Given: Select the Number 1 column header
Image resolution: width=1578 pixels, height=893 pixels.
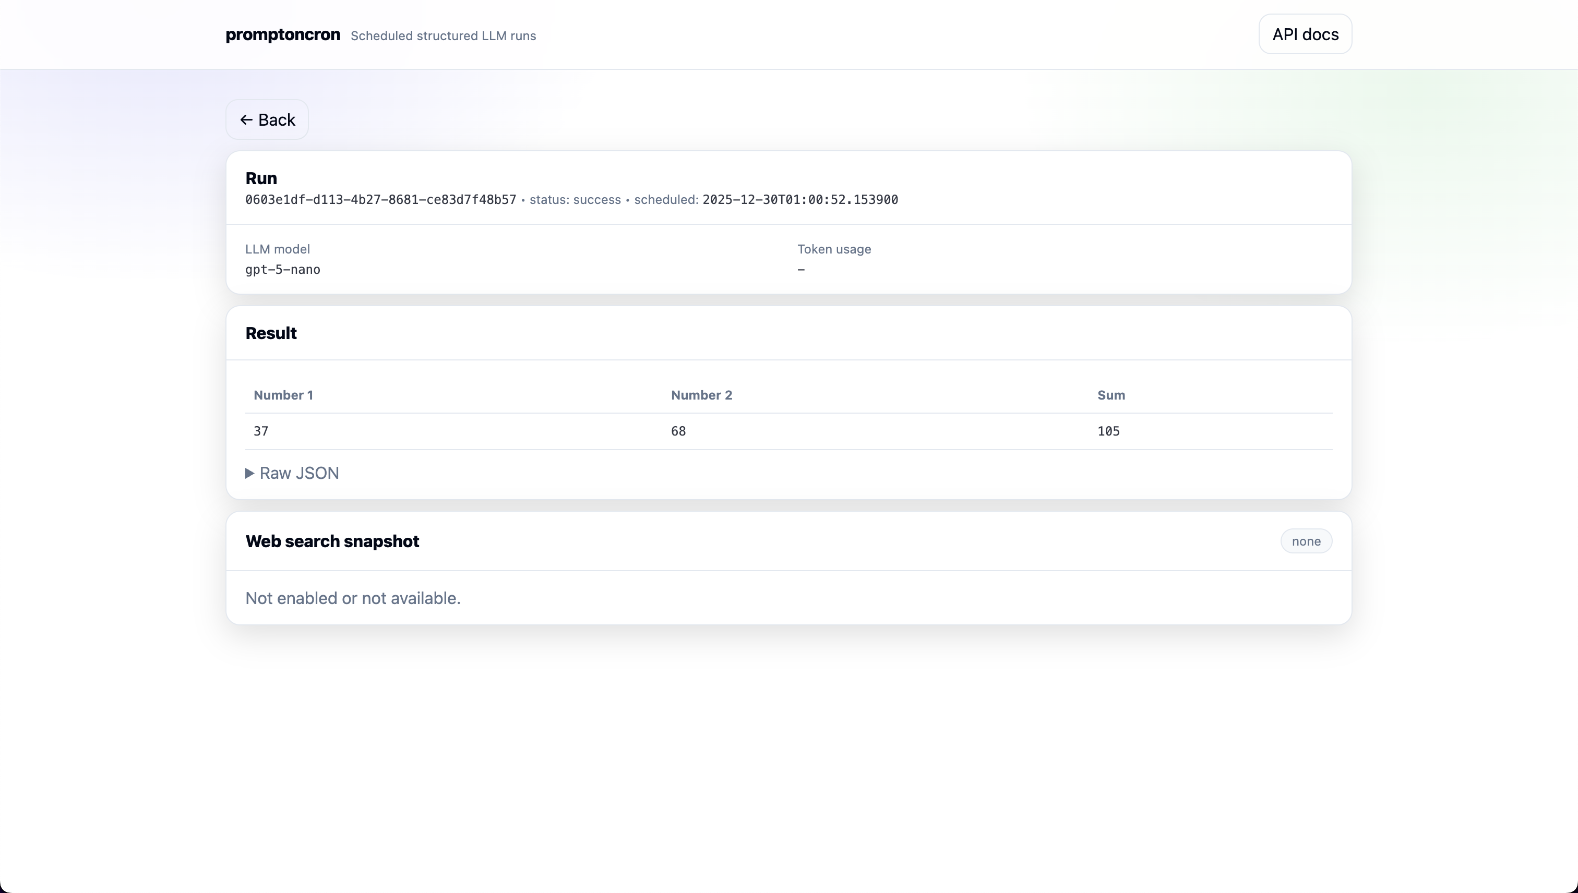Looking at the screenshot, I should (x=283, y=395).
